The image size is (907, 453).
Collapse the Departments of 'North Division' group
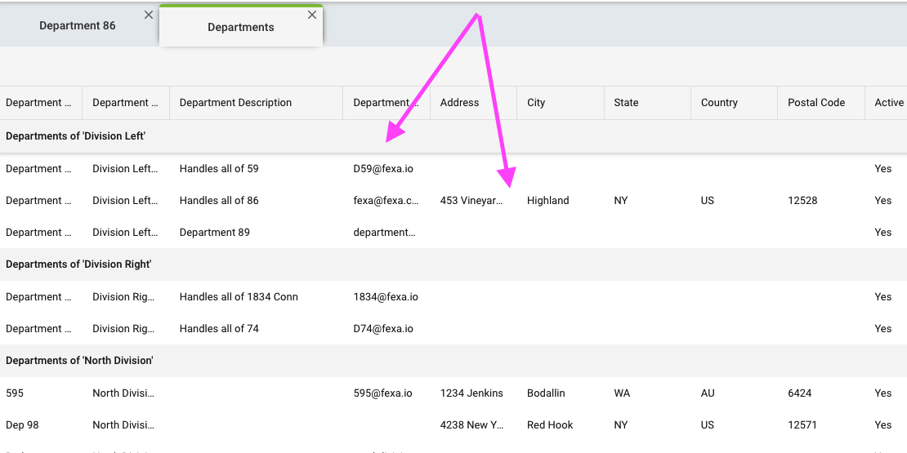pyautogui.click(x=79, y=361)
